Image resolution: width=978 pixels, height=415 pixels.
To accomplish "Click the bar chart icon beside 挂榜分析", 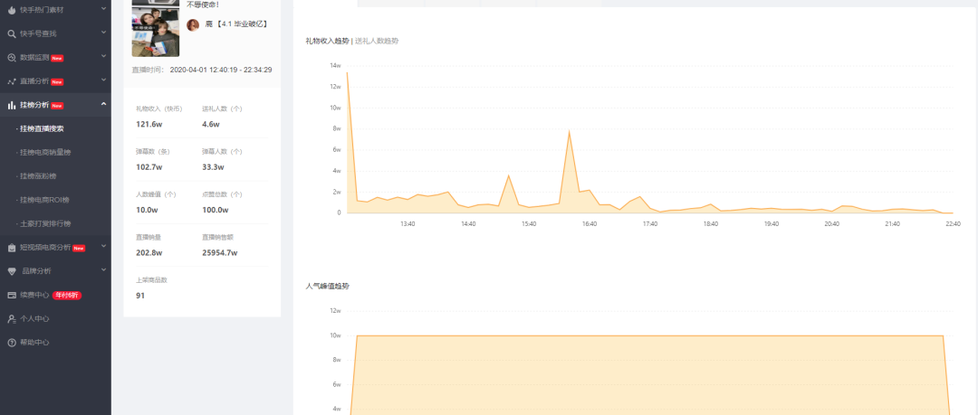I will tap(12, 105).
